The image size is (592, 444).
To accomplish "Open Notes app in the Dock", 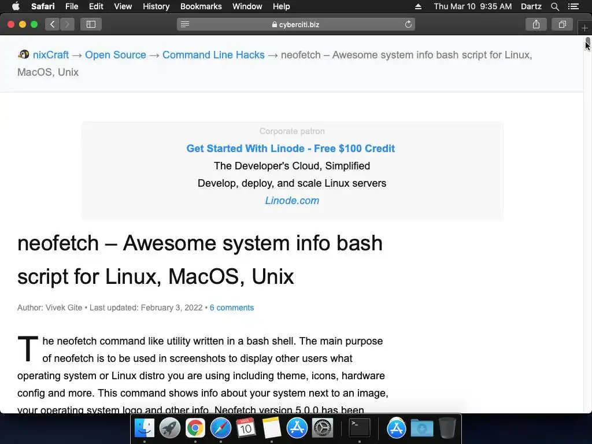I will click(272, 428).
